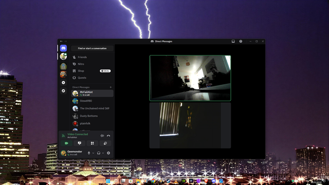329x185 pixels.
Task: Click the DEAL badge next to Shop
Action: [x=105, y=71]
